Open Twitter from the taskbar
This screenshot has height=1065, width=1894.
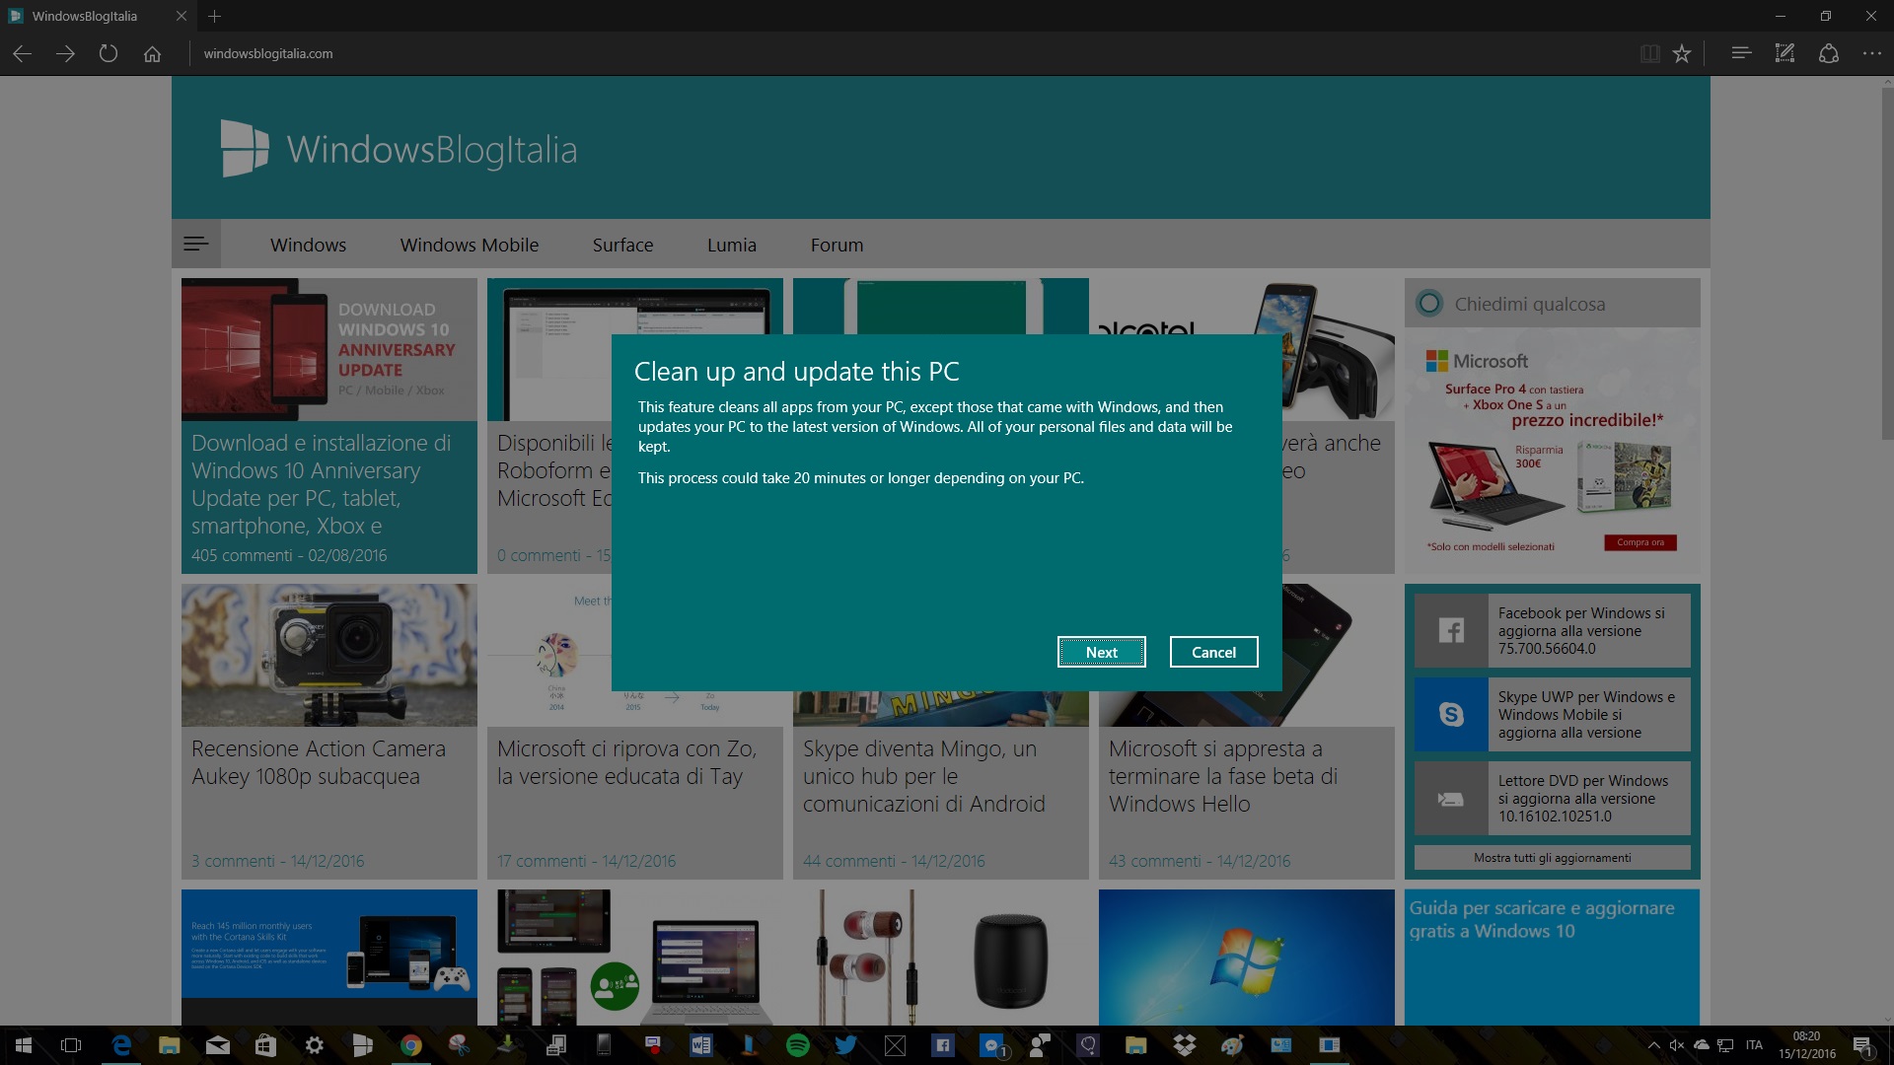[x=846, y=1045]
